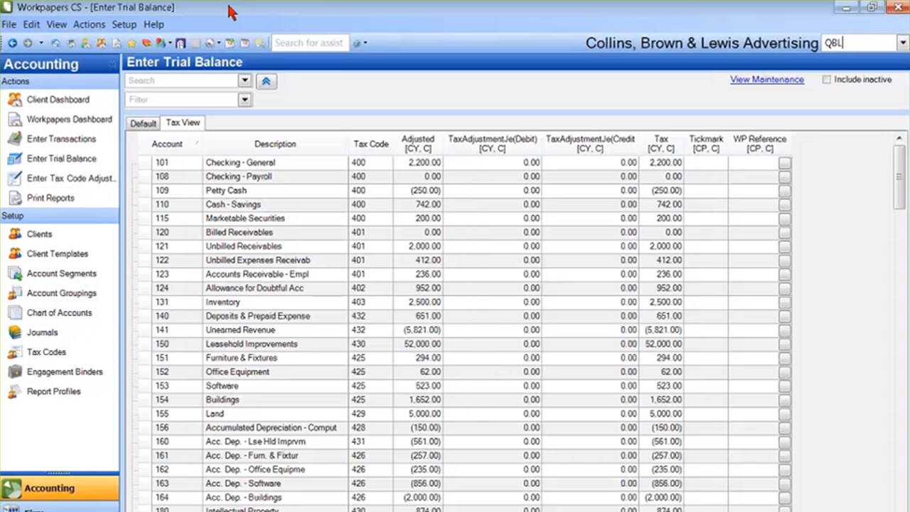The image size is (910, 512).
Task: Collapse the search panel with the chevron button
Action: pyautogui.click(x=266, y=80)
